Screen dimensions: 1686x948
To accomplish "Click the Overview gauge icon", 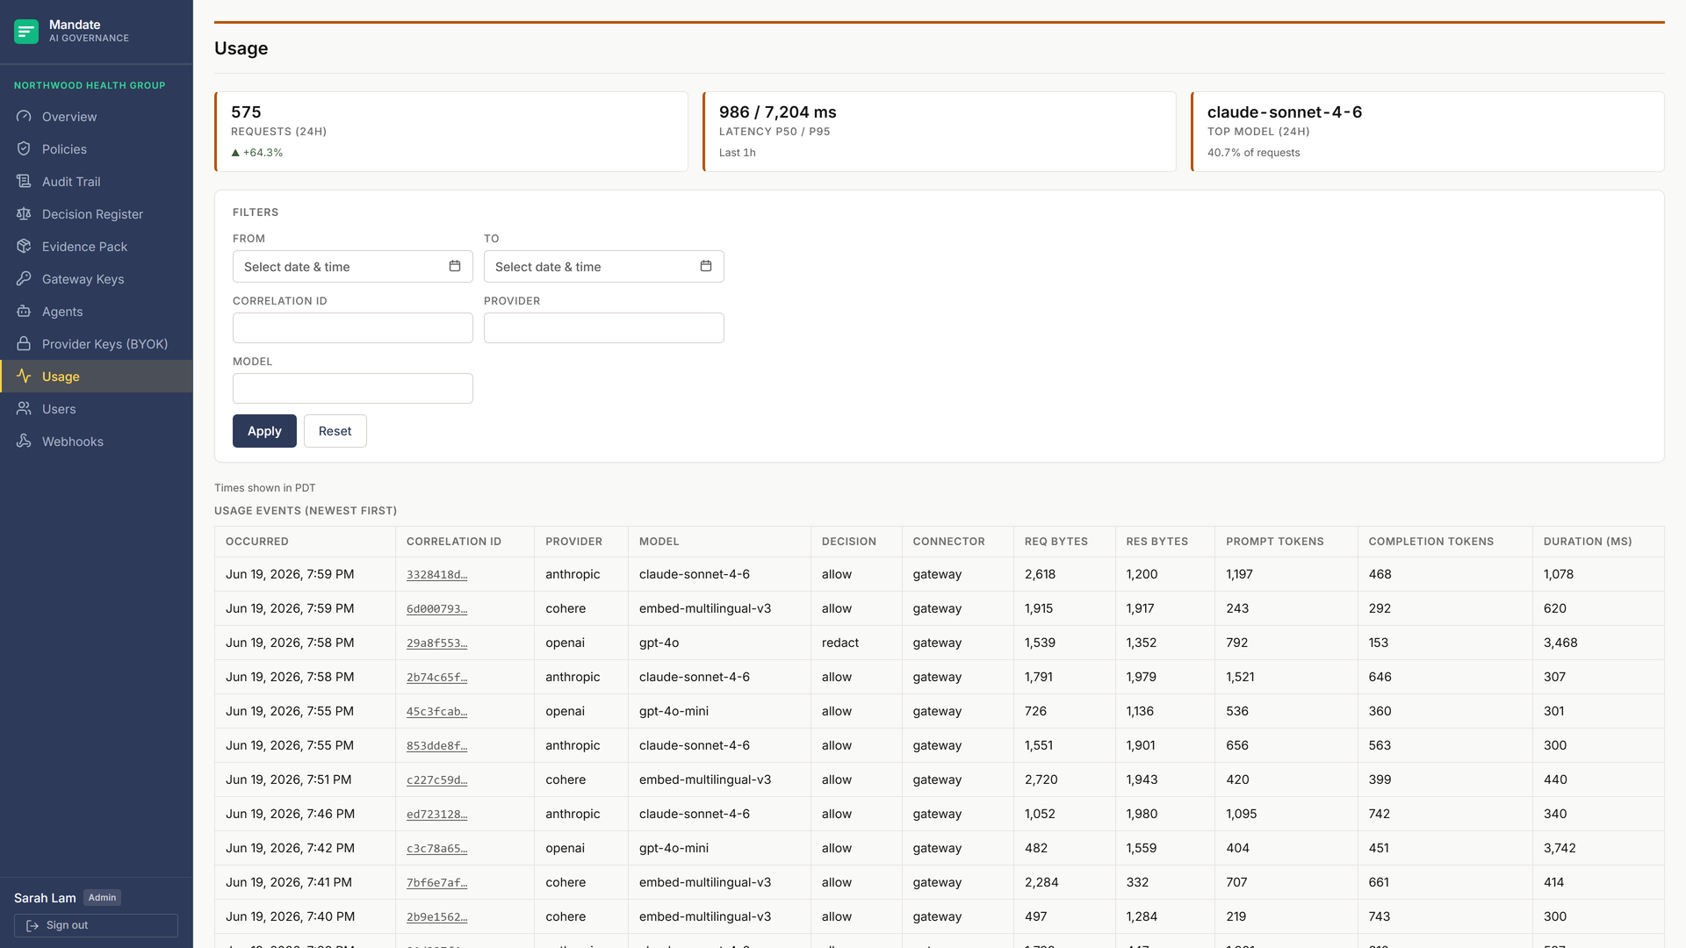I will pos(24,117).
